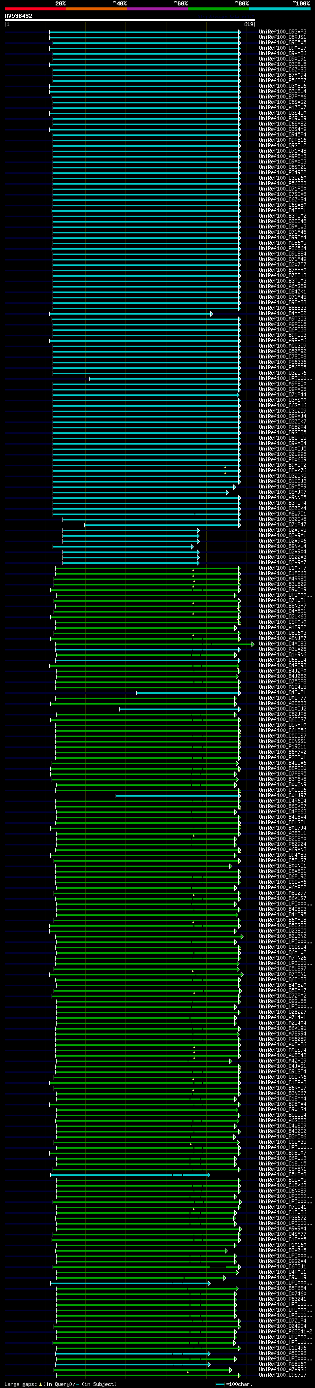Select the UniRef100_Q42021 label
This screenshot has height=1388, width=315.
click(283, 692)
